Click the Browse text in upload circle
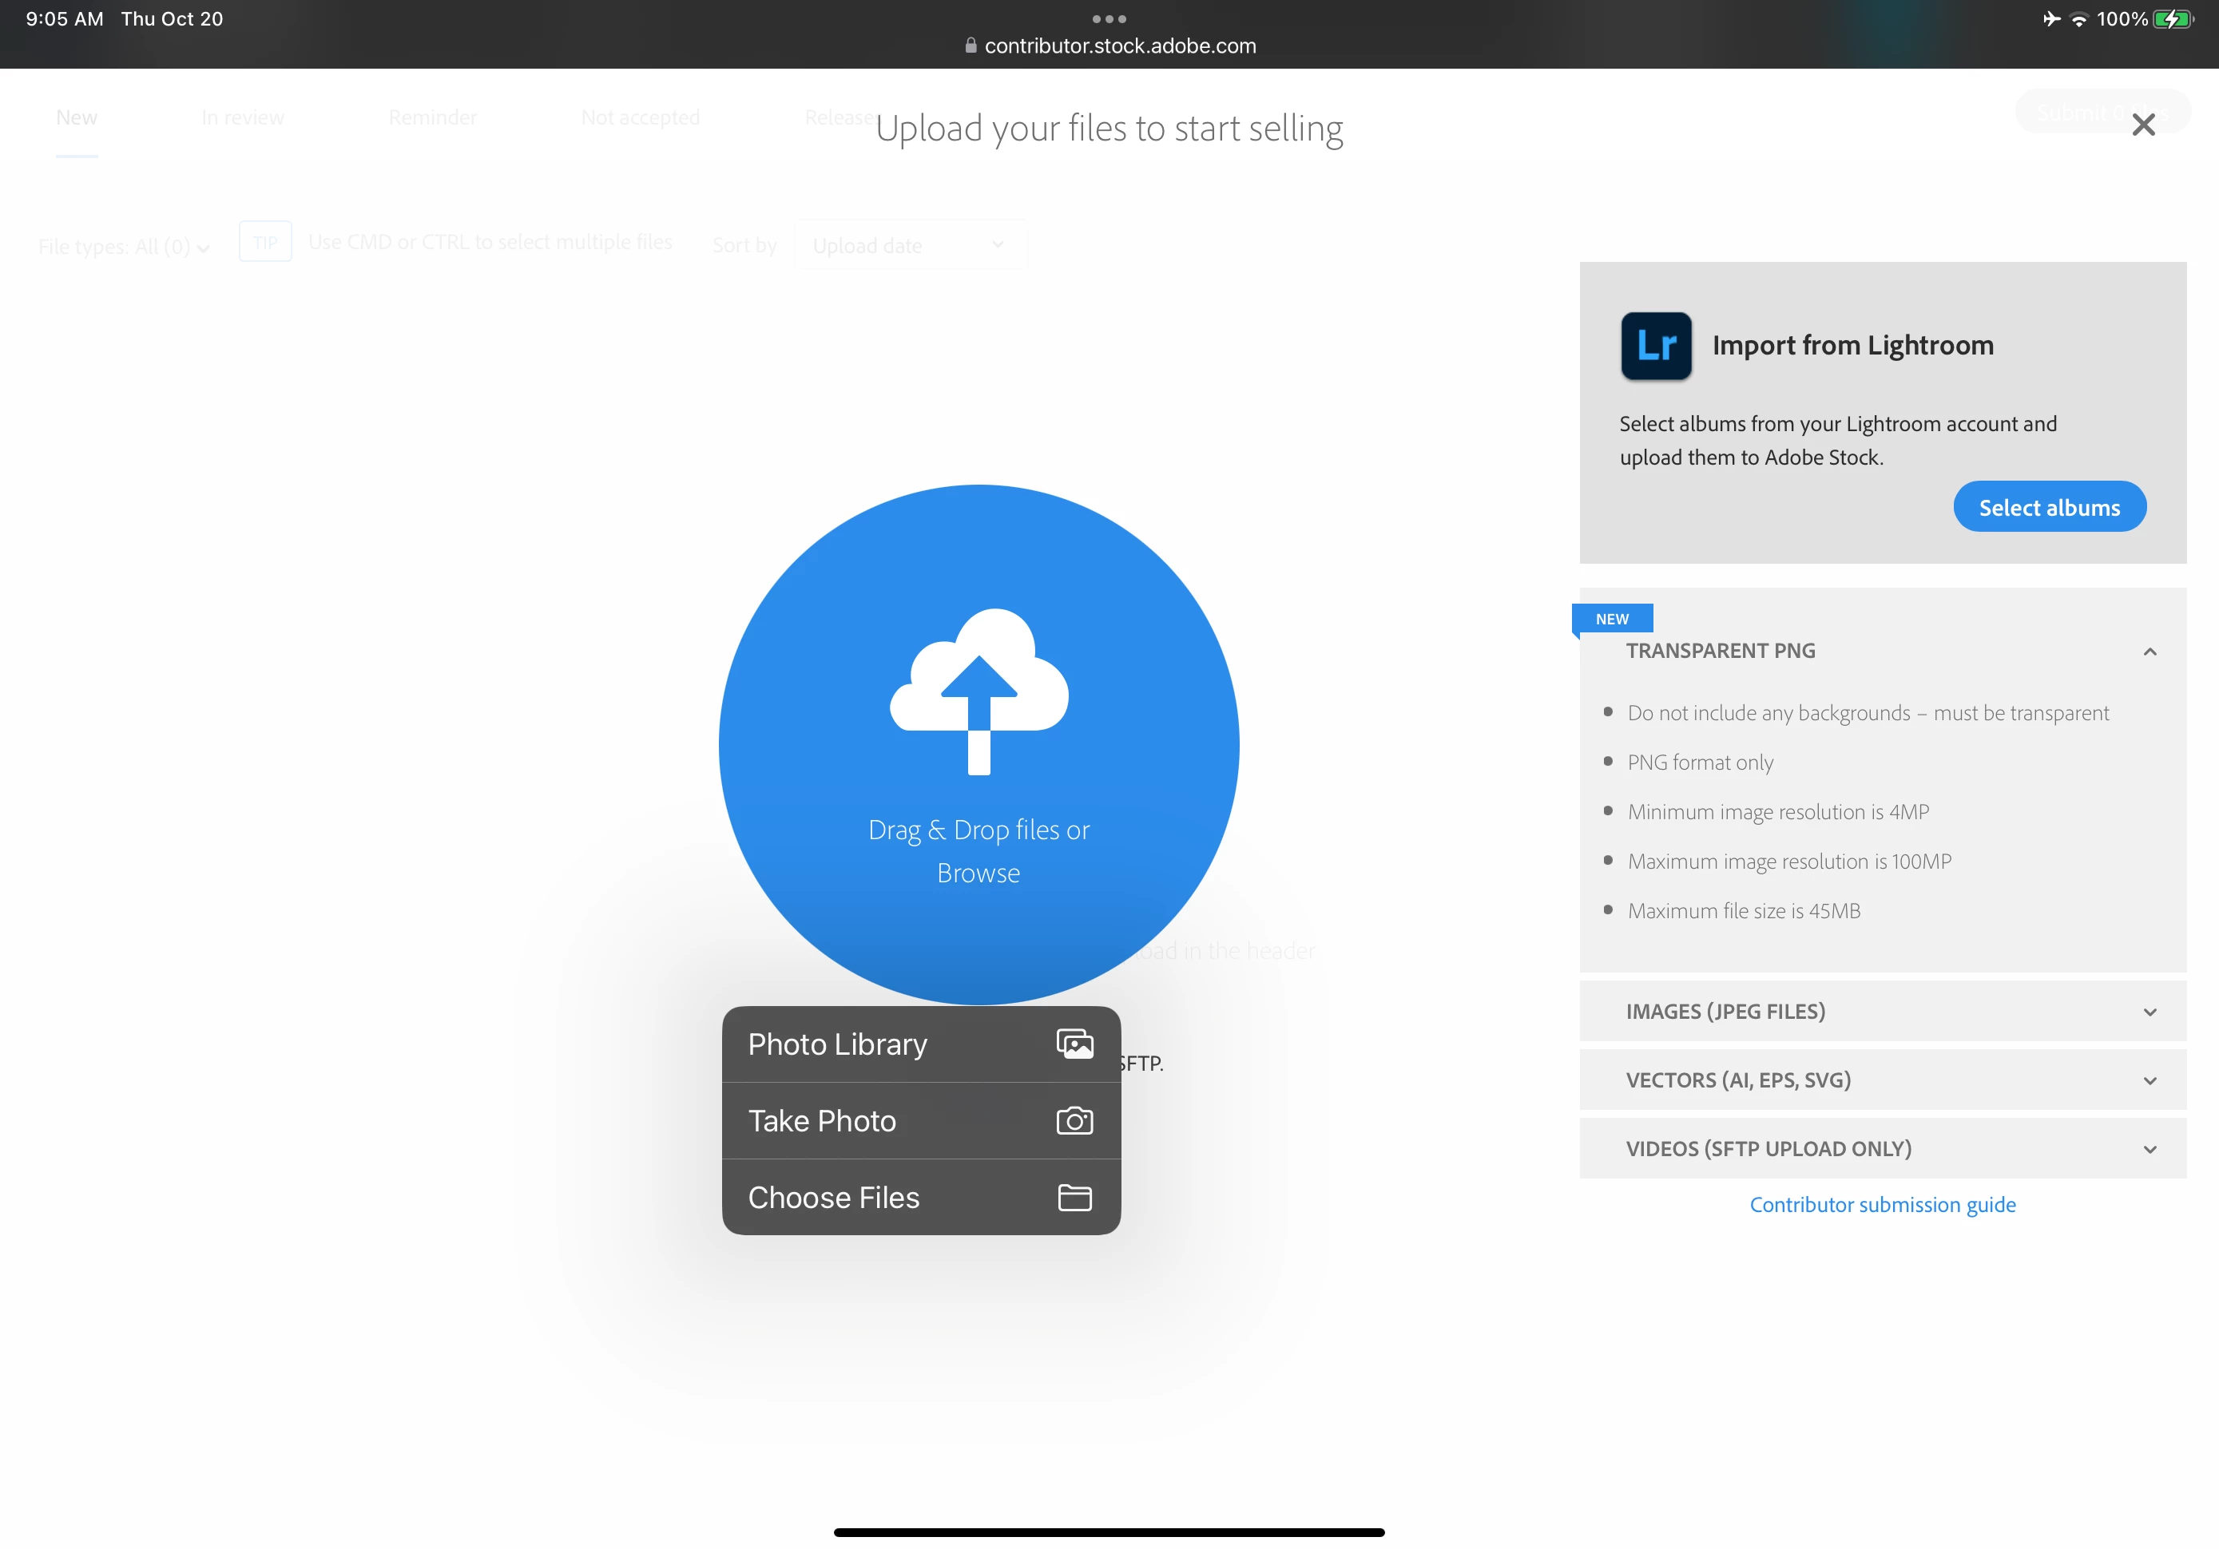Image resolution: width=2219 pixels, height=1549 pixels. (978, 873)
